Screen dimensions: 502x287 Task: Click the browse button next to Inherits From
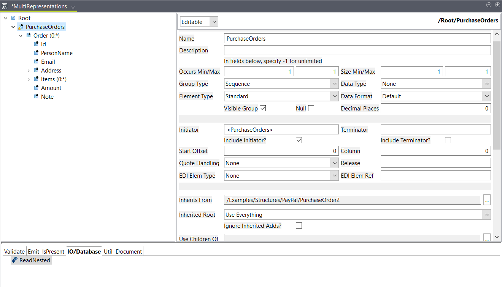click(x=487, y=200)
